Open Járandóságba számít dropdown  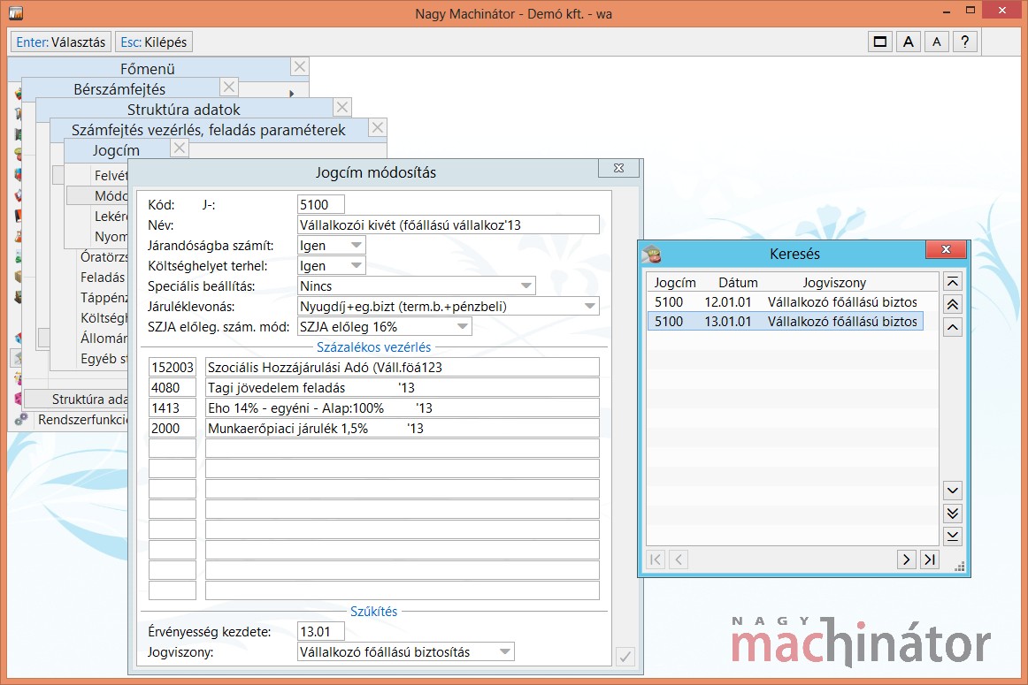point(356,246)
